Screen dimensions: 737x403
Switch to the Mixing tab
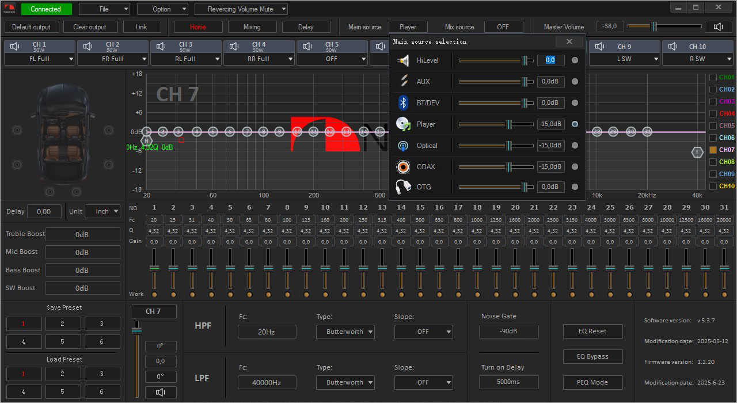tap(252, 27)
